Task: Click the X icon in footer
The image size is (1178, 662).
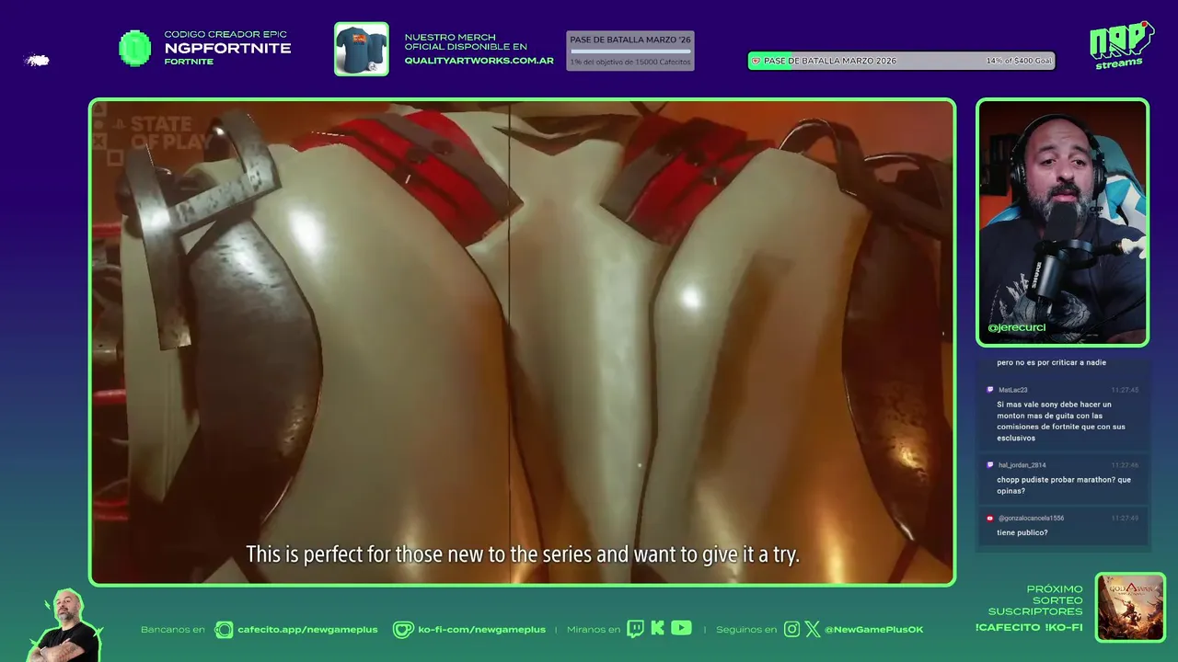Action: tap(813, 630)
